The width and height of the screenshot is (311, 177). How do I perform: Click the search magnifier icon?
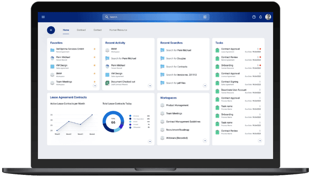(107, 17)
